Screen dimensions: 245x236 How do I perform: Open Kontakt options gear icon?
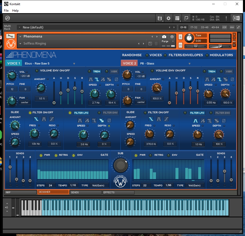168,18
